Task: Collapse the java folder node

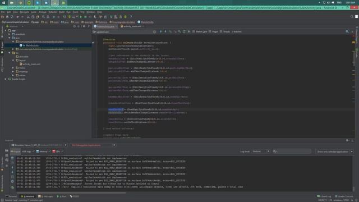Action: click(x=10, y=38)
